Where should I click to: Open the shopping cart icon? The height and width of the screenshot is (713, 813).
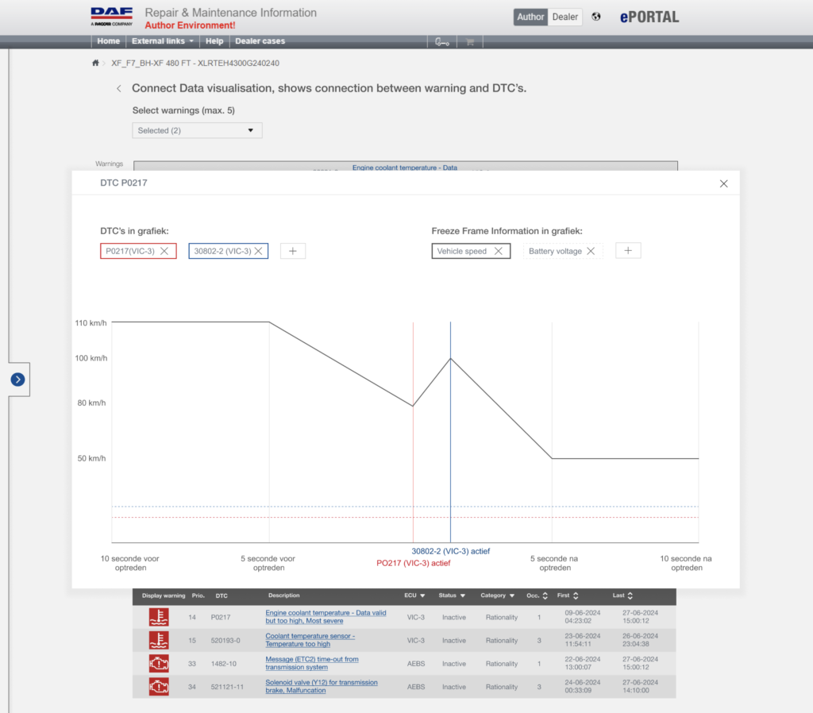click(x=470, y=41)
